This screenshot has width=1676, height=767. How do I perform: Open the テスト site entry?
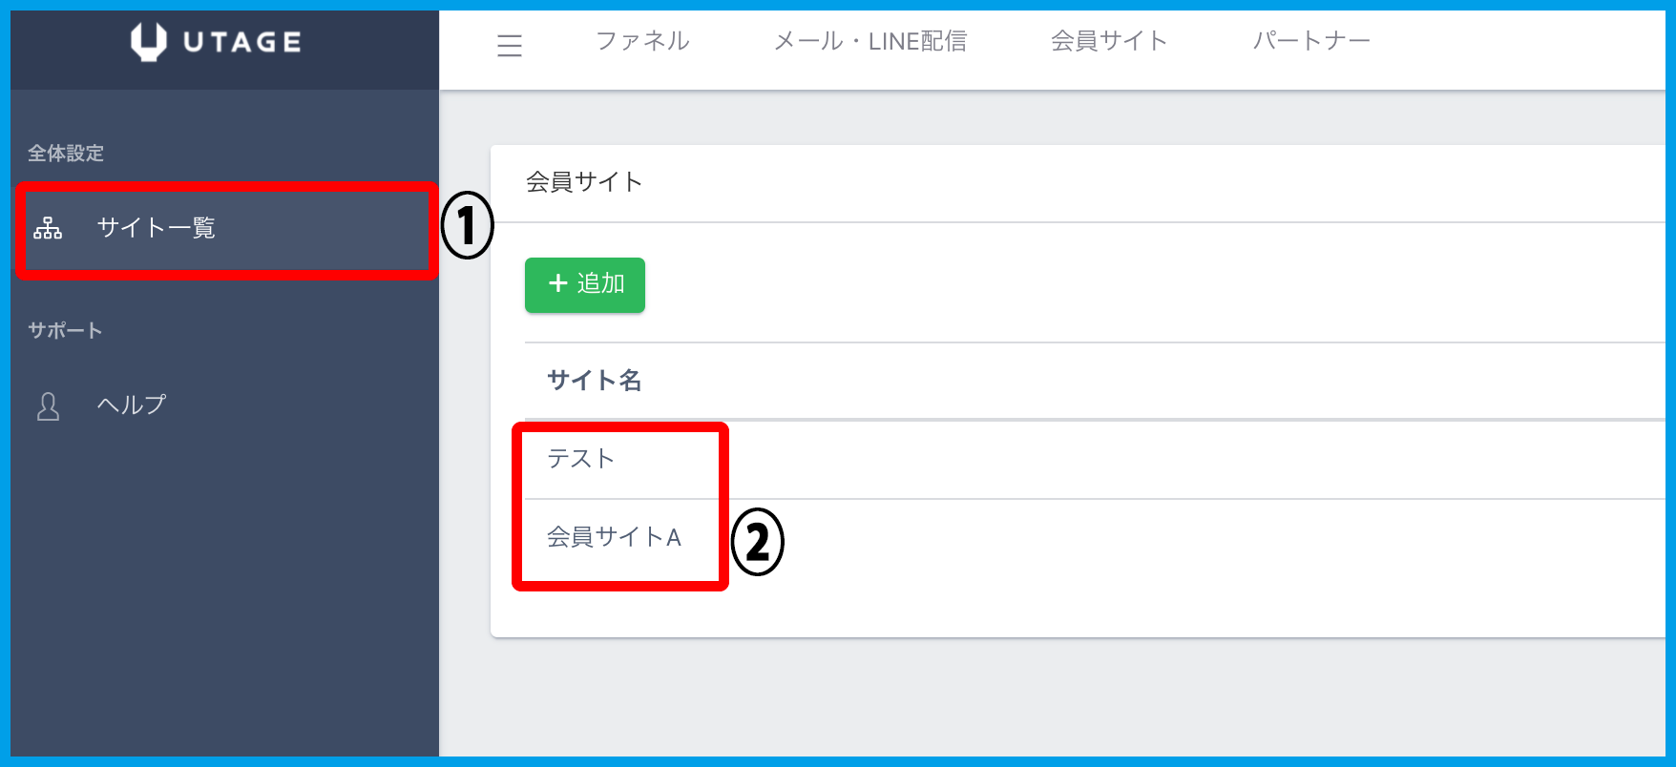[x=580, y=459]
